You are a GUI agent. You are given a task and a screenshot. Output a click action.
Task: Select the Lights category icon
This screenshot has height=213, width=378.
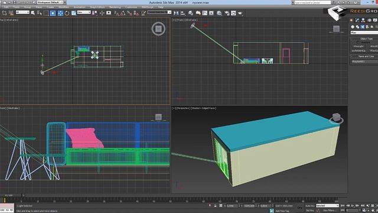click(x=362, y=27)
